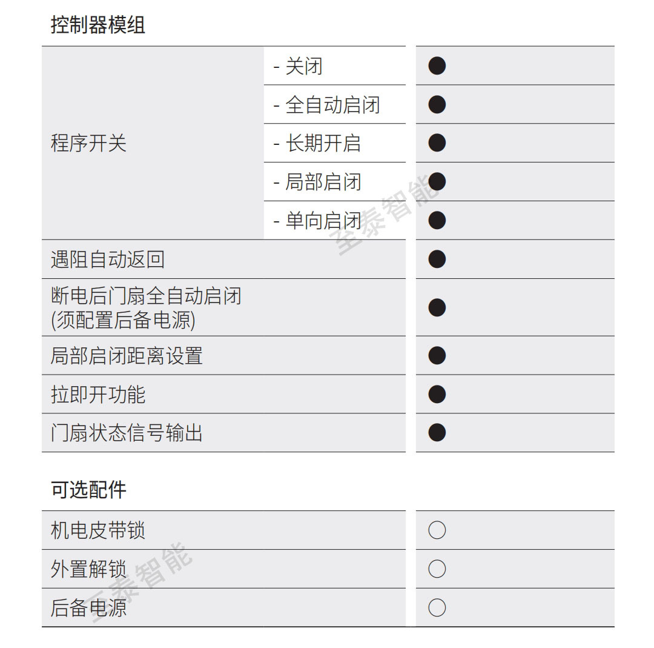Click the 程序开关 row label
The image size is (654, 648).
point(88,144)
